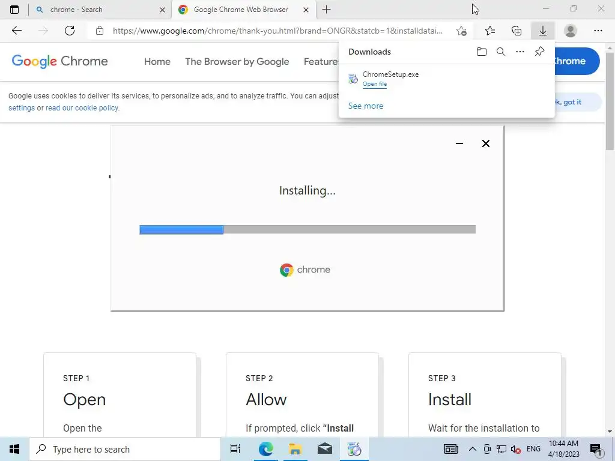Open The Browser by Google menu item
The image size is (615, 461).
tap(237, 62)
